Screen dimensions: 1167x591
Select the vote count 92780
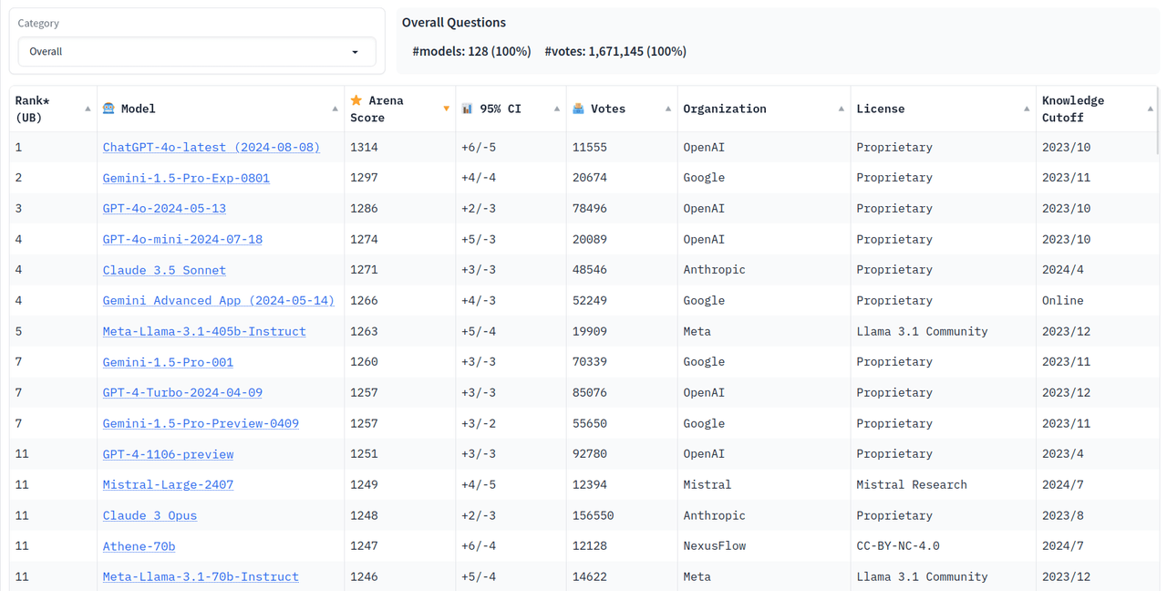(x=590, y=454)
